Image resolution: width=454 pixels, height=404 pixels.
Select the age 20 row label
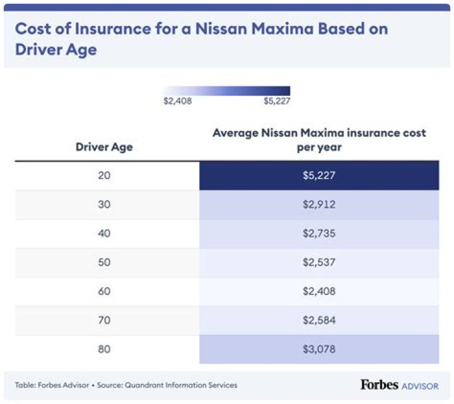coord(104,176)
